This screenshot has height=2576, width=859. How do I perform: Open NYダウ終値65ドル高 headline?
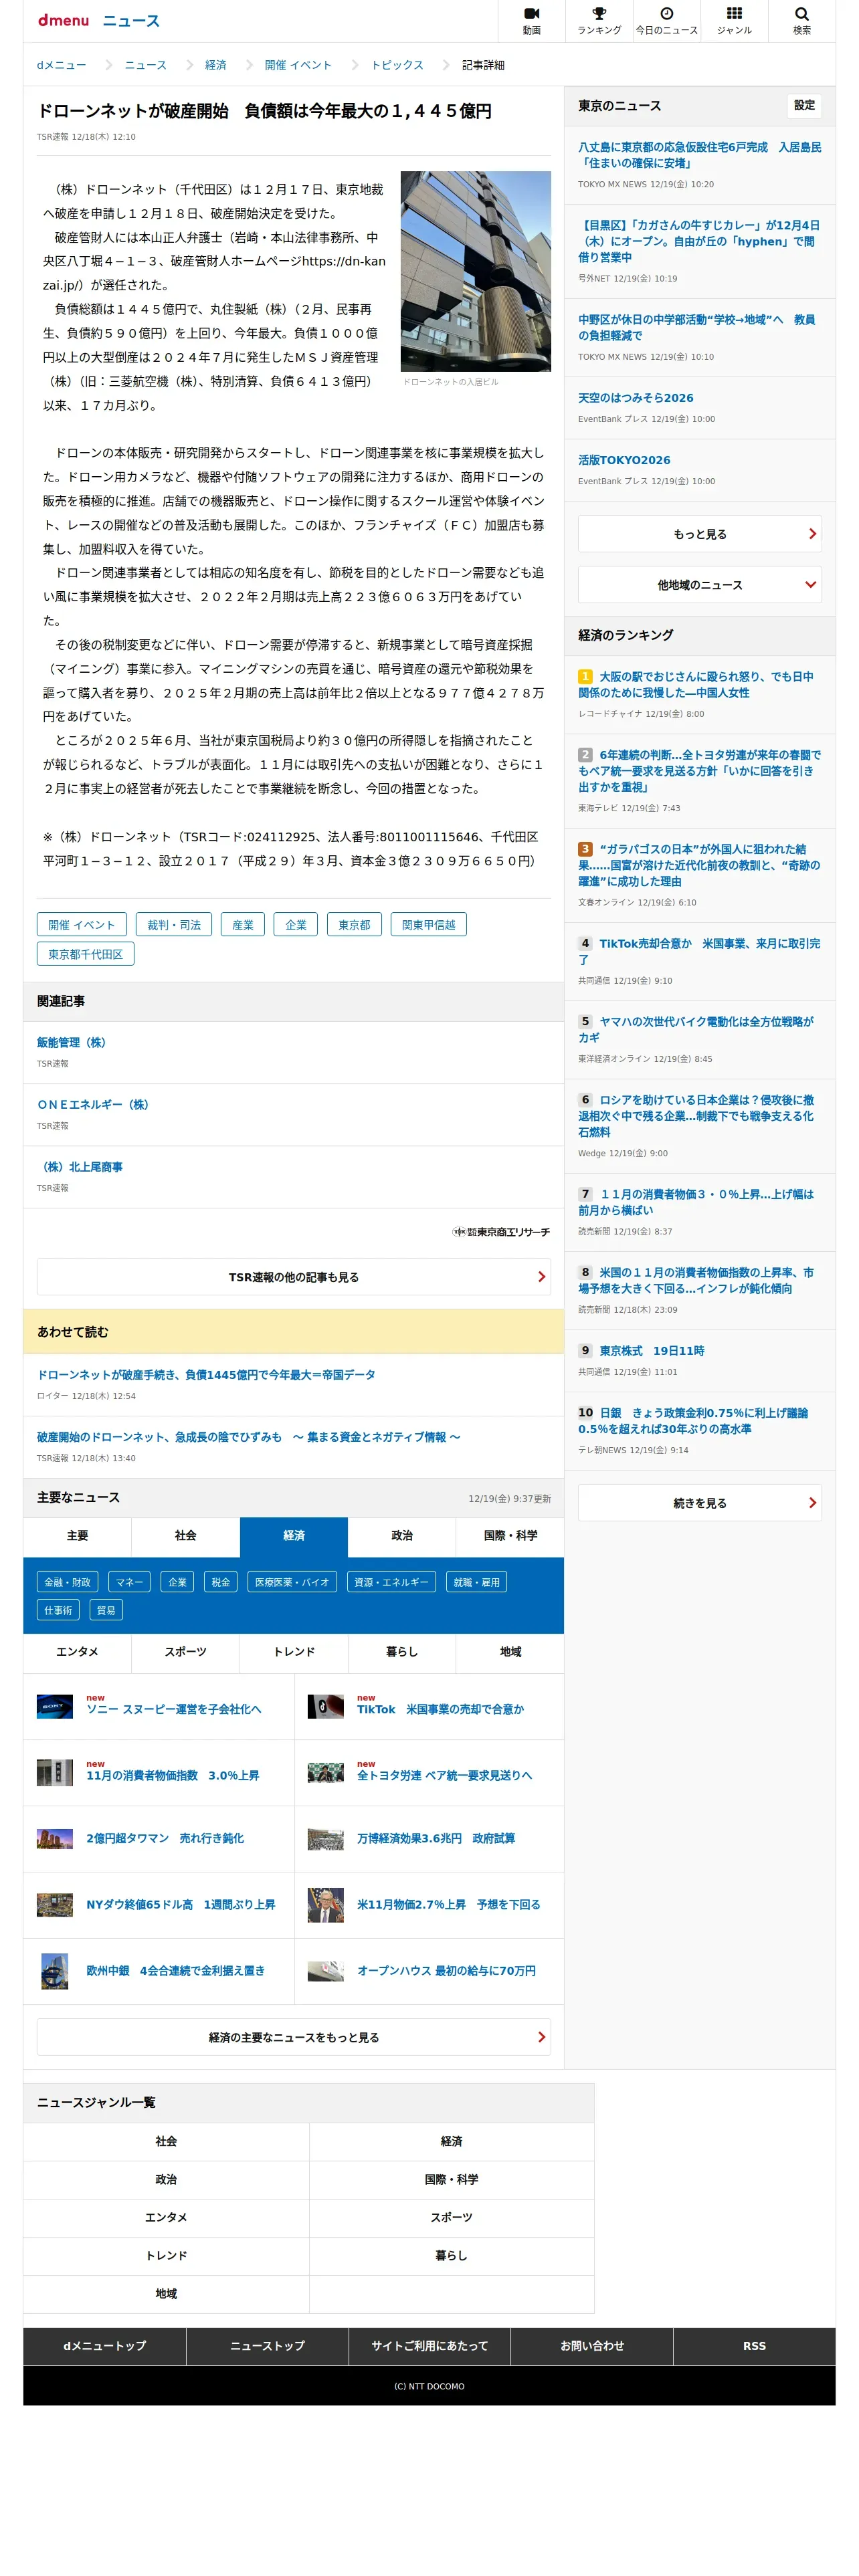coord(180,1905)
